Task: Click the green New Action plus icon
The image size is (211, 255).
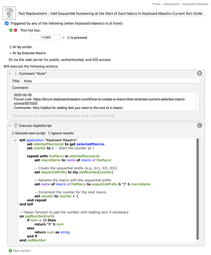Action: click(10, 251)
